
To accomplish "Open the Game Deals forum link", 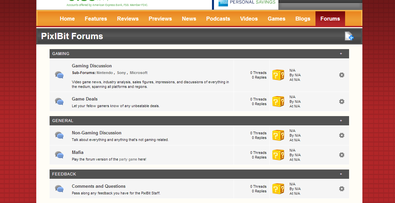I will (x=85, y=99).
